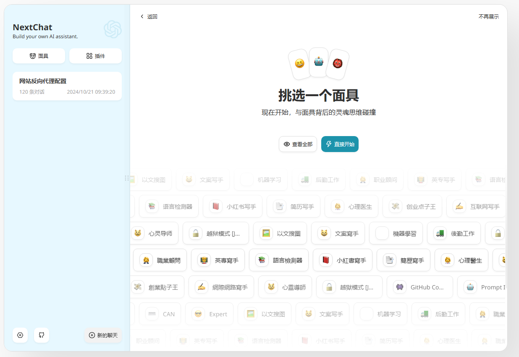Click the ChatGPT logo in the sidebar
The image size is (519, 357).
113,29
